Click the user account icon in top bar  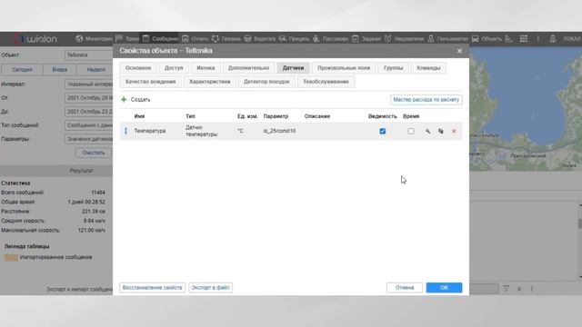click(x=553, y=39)
